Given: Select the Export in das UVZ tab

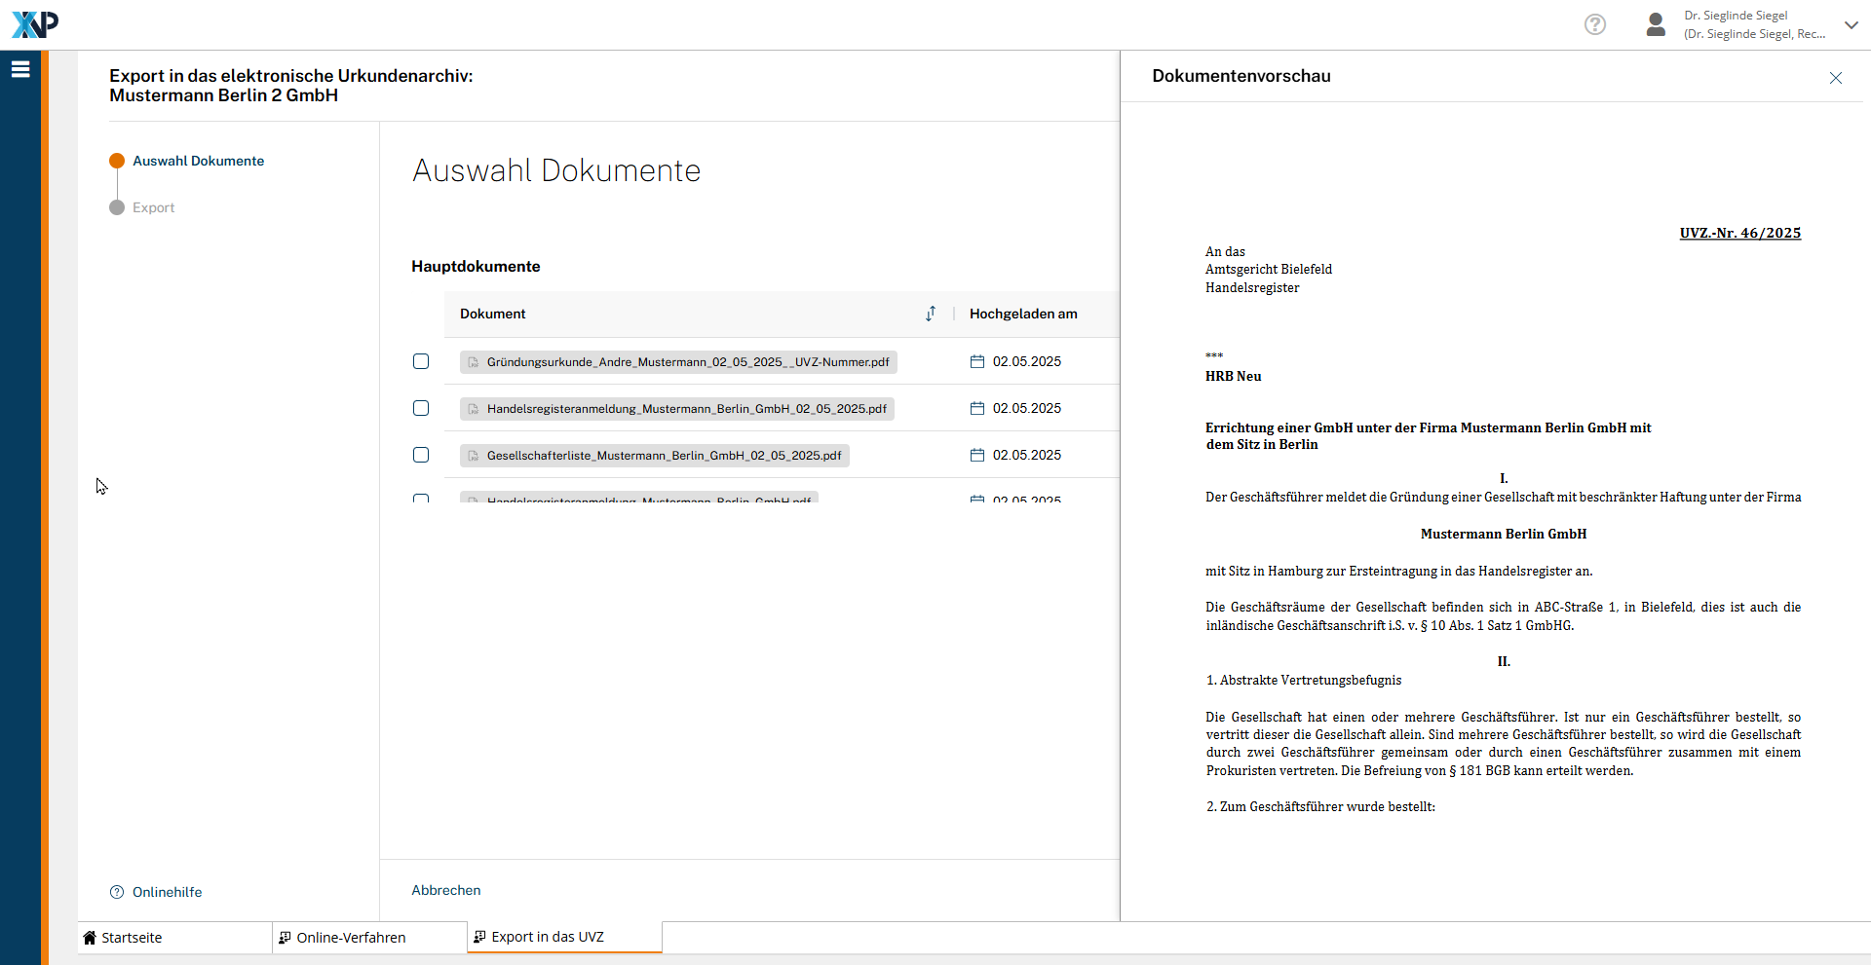Looking at the screenshot, I should coord(547,937).
